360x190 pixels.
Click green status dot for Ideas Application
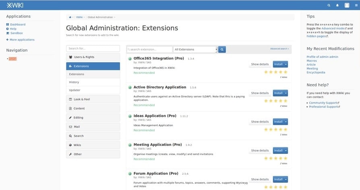click(x=130, y=116)
